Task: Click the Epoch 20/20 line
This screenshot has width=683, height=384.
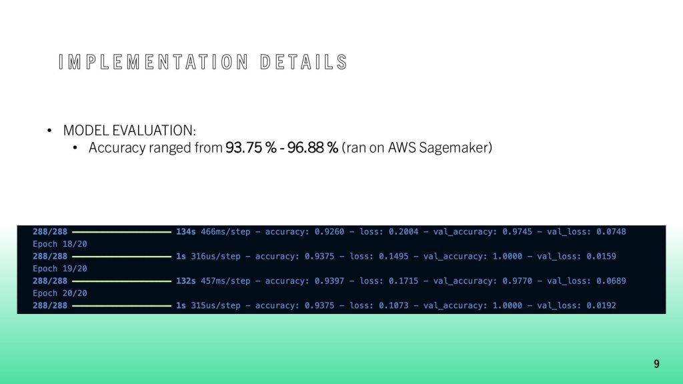Action: tap(60, 293)
